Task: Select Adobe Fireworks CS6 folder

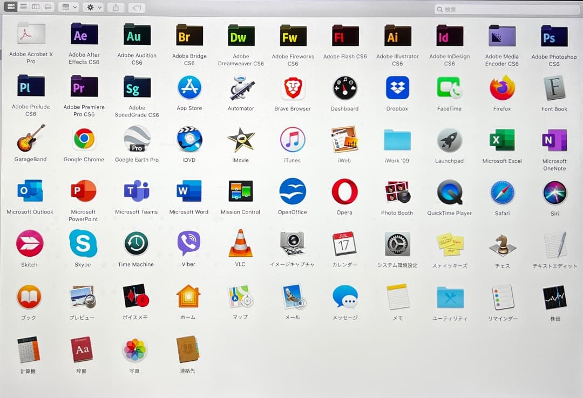Action: pos(293,36)
